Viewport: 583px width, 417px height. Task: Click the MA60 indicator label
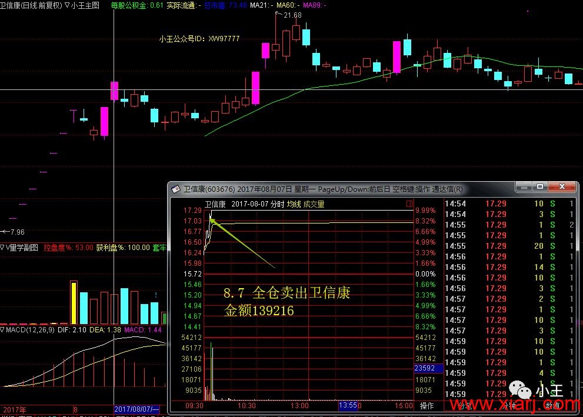pos(288,5)
